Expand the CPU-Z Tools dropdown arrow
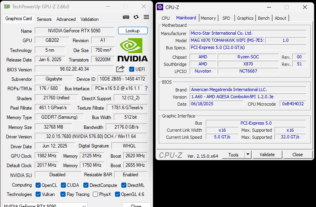The width and height of the screenshot is (316, 207). pyautogui.click(x=248, y=155)
